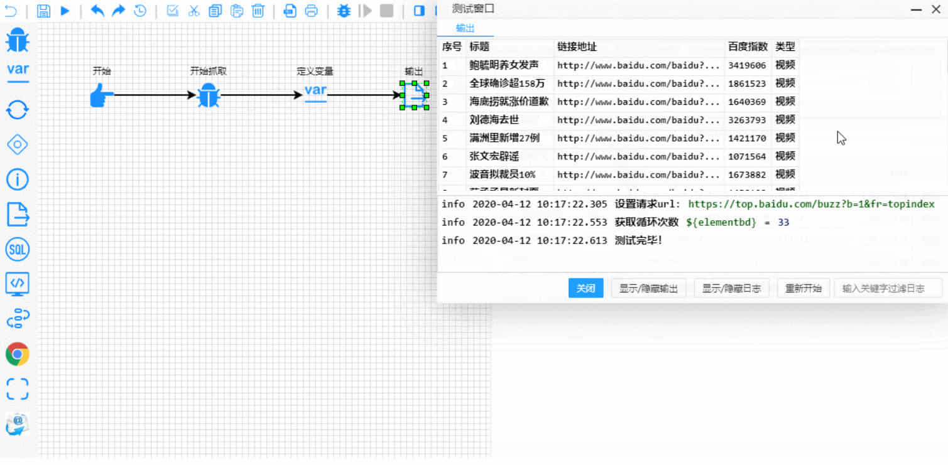The width and height of the screenshot is (948, 465).
Task: Click the 重新开始 button
Action: tap(804, 289)
